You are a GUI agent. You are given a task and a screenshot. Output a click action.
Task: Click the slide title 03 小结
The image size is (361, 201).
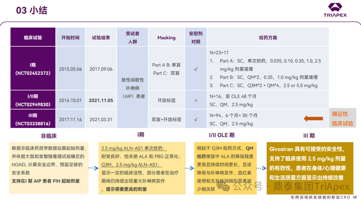[32, 10]
